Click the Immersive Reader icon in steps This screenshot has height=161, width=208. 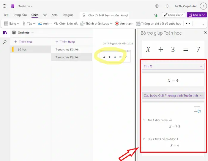tap(197, 110)
